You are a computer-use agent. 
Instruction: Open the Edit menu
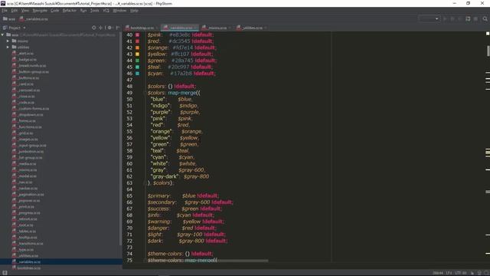15,10
